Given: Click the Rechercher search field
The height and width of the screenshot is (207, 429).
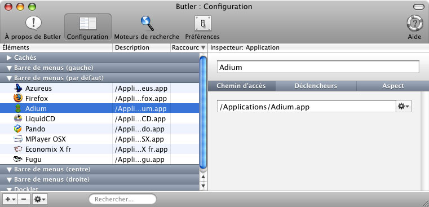Looking at the screenshot, I should 122,199.
